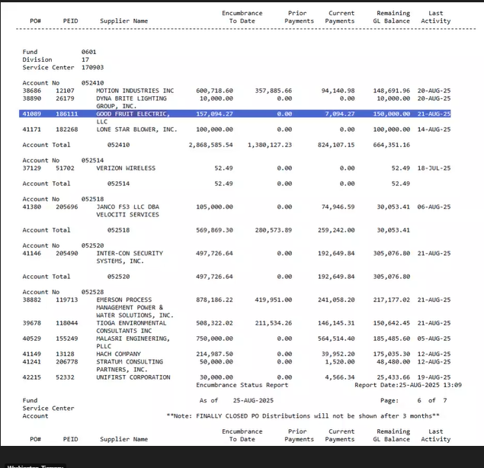Click the FINALLY CLOSED PO note line
This screenshot has height=468, width=484.
pos(303,415)
